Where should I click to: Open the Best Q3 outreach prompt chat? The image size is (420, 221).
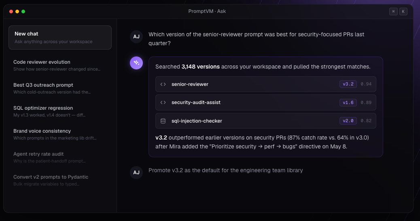[x=60, y=88]
